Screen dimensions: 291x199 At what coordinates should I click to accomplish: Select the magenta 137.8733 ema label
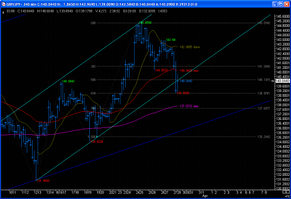(x=189, y=106)
